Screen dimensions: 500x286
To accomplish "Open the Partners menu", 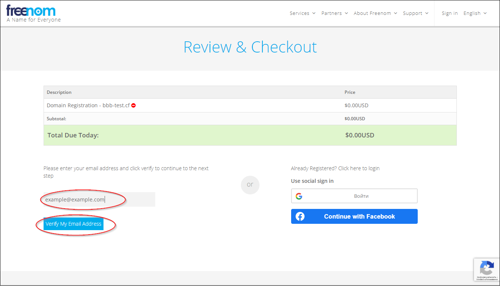I will click(335, 13).
